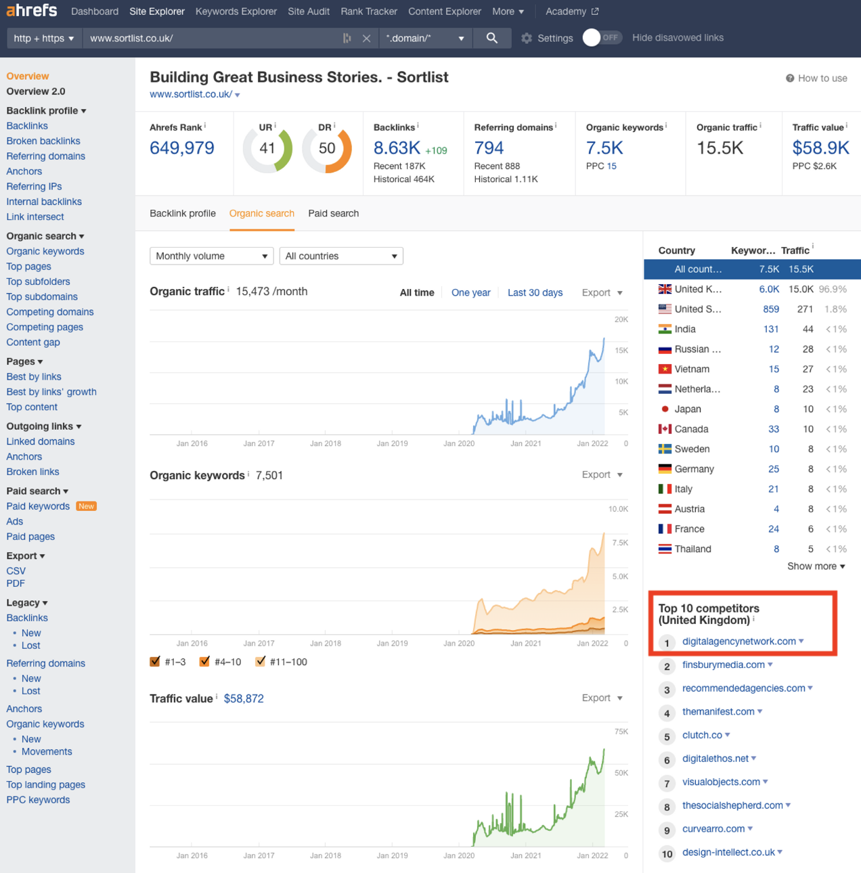Open Site Audit in top navigation
The height and width of the screenshot is (873, 861).
[x=309, y=12]
